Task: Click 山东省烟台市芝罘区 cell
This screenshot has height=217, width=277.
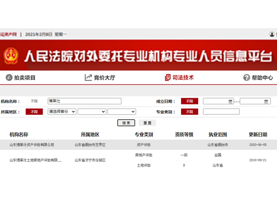Action: point(90,145)
